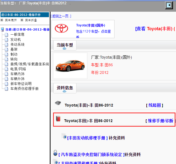Click 包含112个车型，点击查看 link
Viewport: 176px width, 164px height.
[x=94, y=34]
